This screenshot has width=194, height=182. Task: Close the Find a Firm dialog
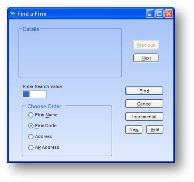pos(168,13)
